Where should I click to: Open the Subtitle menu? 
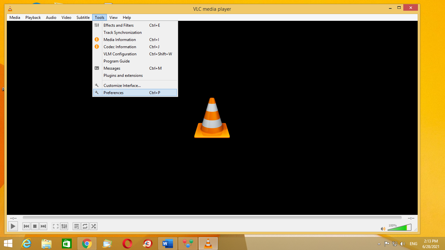click(x=83, y=18)
